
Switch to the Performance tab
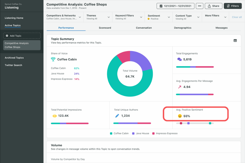(x=66, y=28)
